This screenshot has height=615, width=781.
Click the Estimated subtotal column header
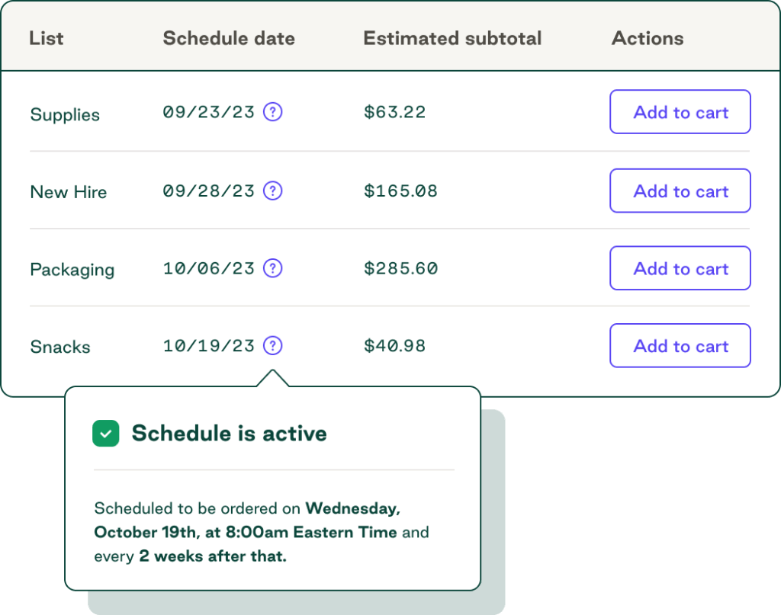click(x=452, y=38)
